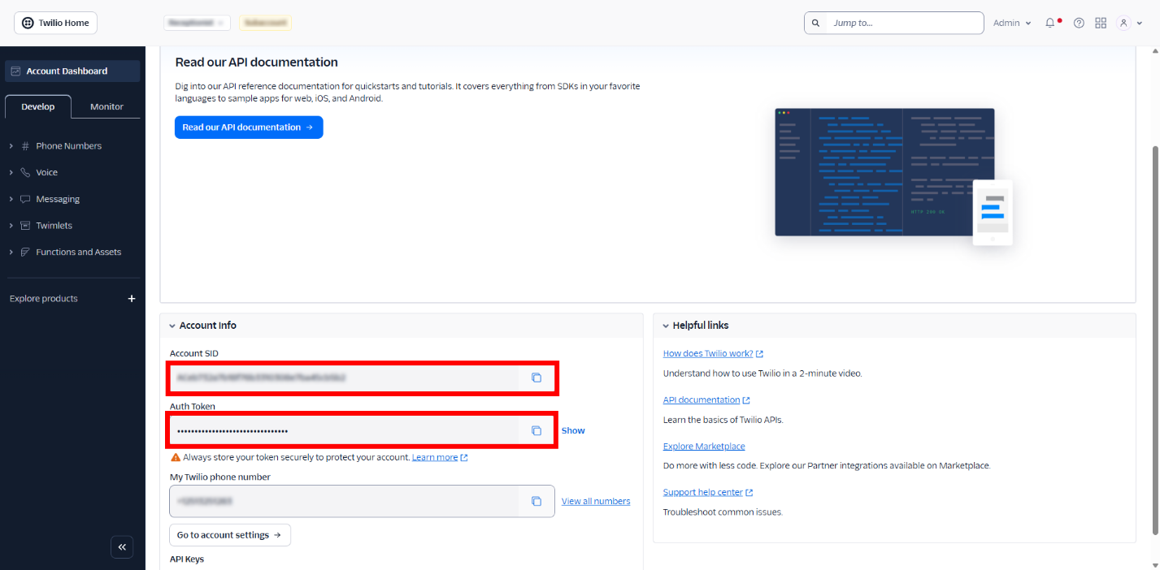
Task: Open How does Twilio work link
Action: click(713, 353)
